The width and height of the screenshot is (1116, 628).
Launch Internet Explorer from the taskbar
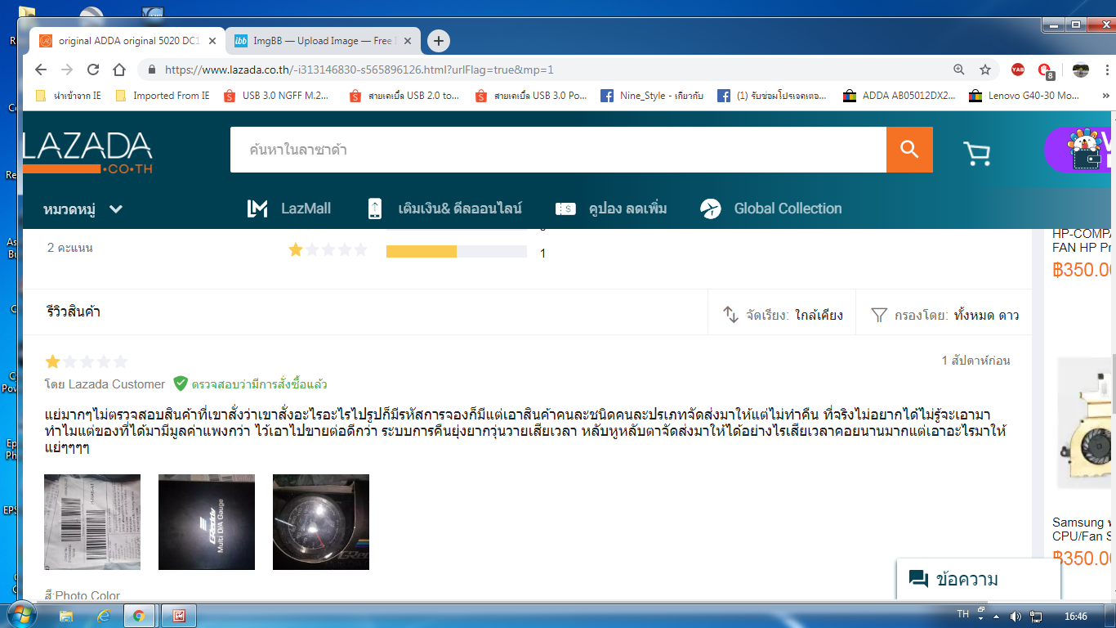[x=103, y=616]
